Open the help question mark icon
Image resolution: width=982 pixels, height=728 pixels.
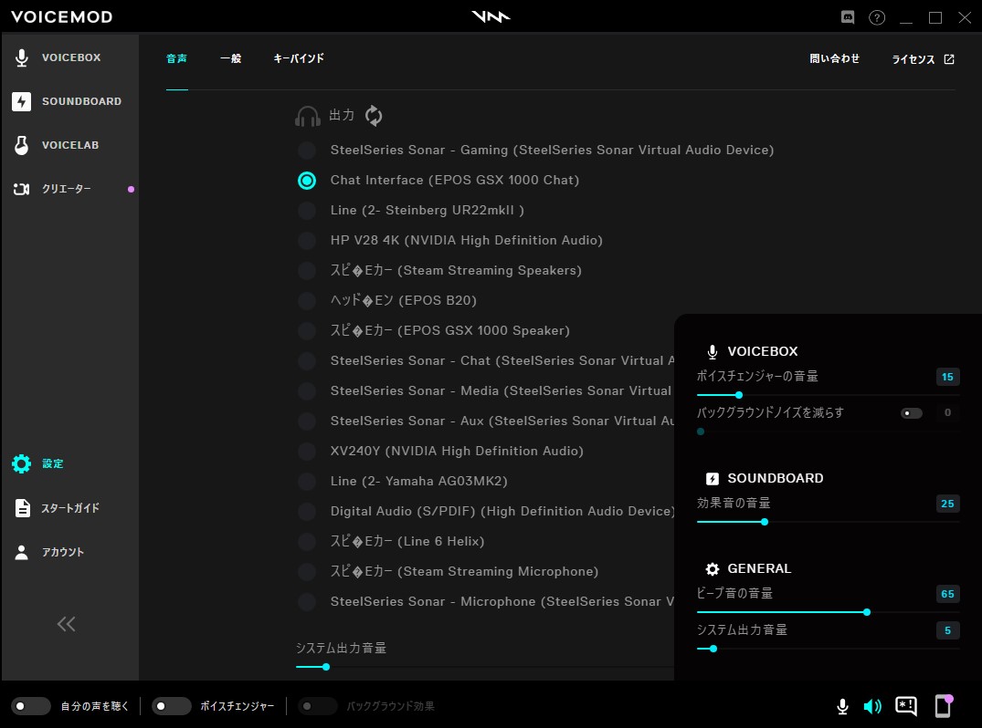click(877, 17)
